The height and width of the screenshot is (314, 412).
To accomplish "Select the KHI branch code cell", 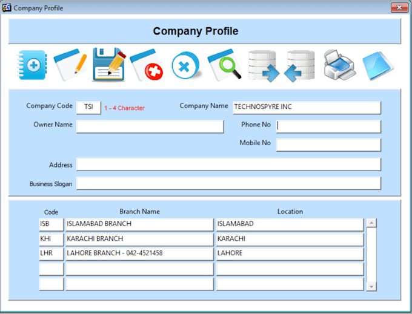I will tap(51, 239).
